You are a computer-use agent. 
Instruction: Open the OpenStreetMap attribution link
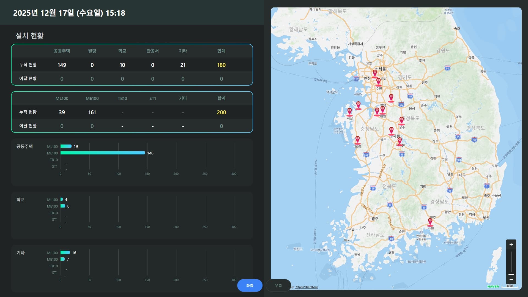pyautogui.click(x=307, y=287)
